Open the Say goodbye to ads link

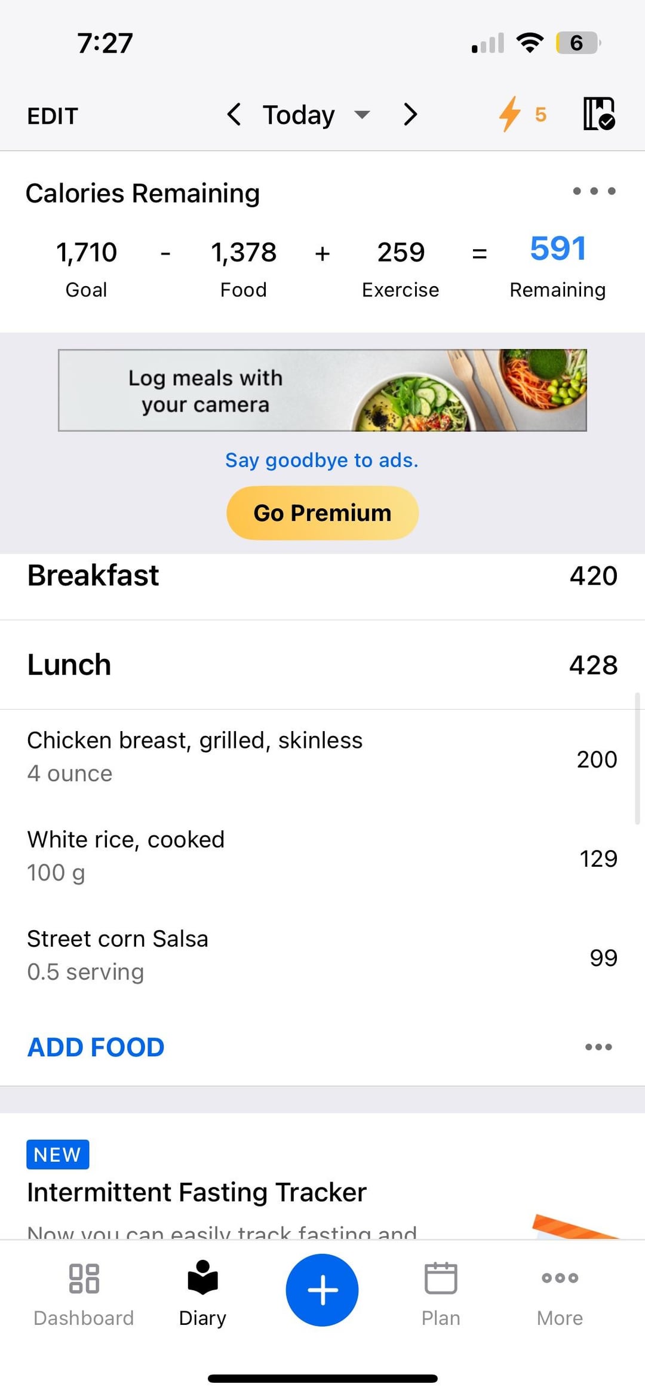click(322, 460)
